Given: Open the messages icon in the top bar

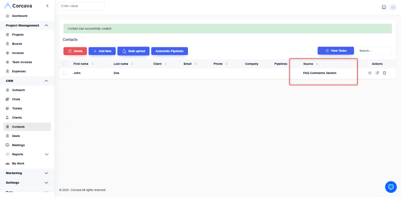Looking at the screenshot, I should 384,7.
